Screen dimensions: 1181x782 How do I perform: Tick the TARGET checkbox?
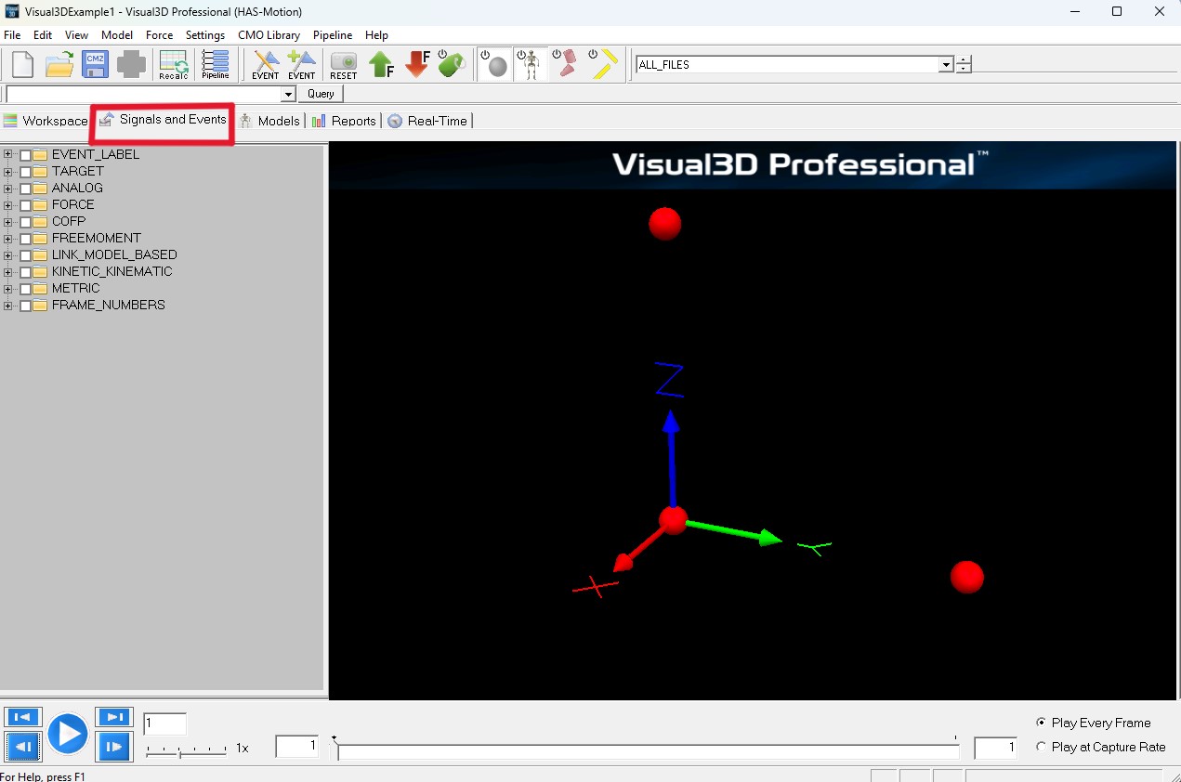point(26,172)
